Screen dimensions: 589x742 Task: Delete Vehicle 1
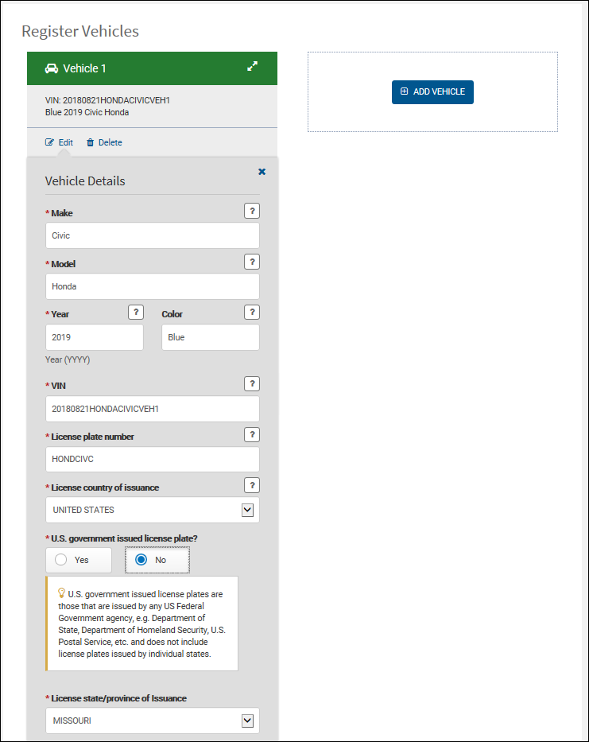click(x=104, y=142)
